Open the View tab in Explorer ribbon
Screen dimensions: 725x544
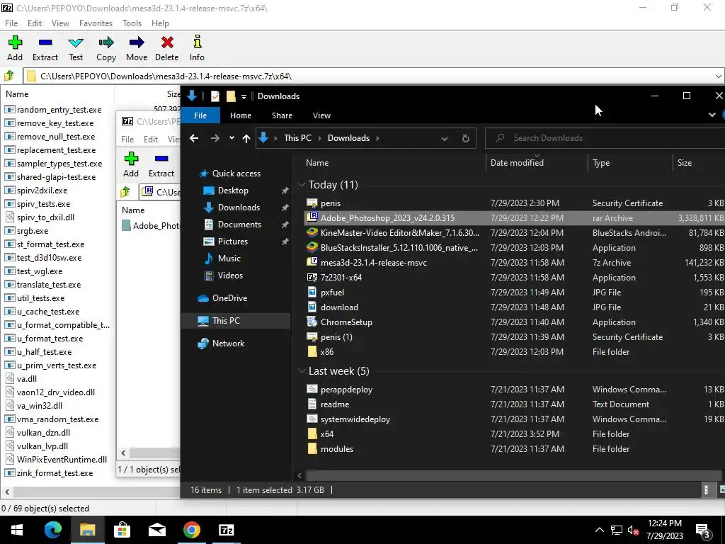point(321,115)
